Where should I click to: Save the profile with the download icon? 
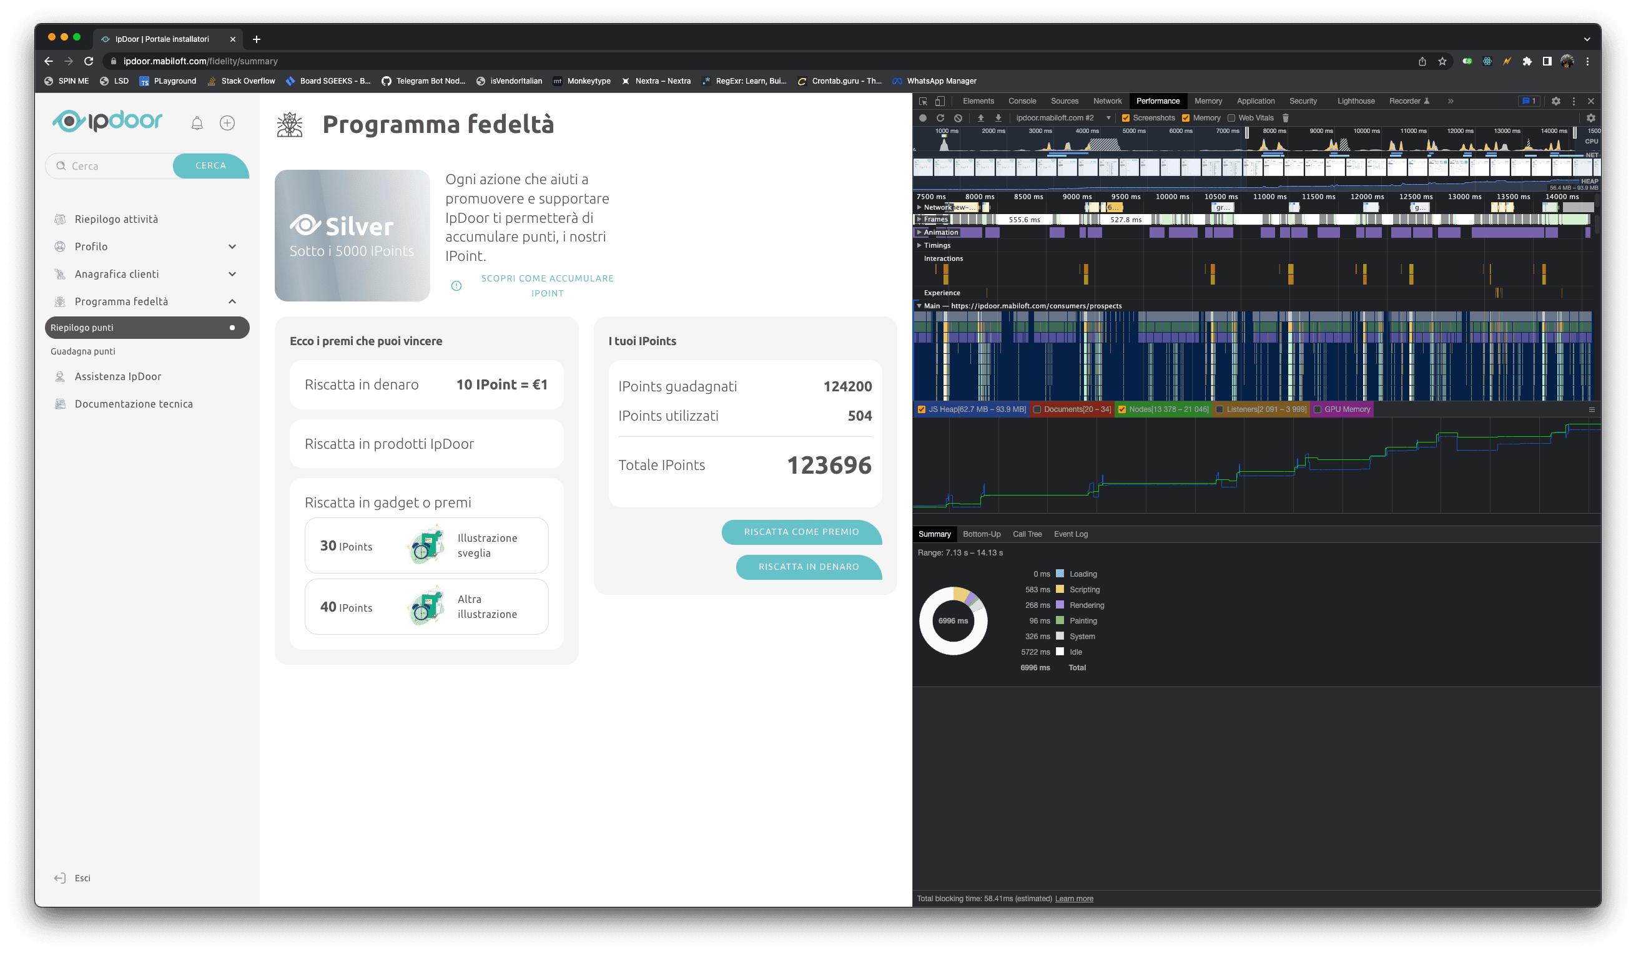coord(998,118)
